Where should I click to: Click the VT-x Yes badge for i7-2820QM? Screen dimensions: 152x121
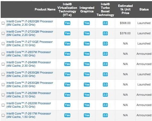pyautogui.click(x=67, y=23)
